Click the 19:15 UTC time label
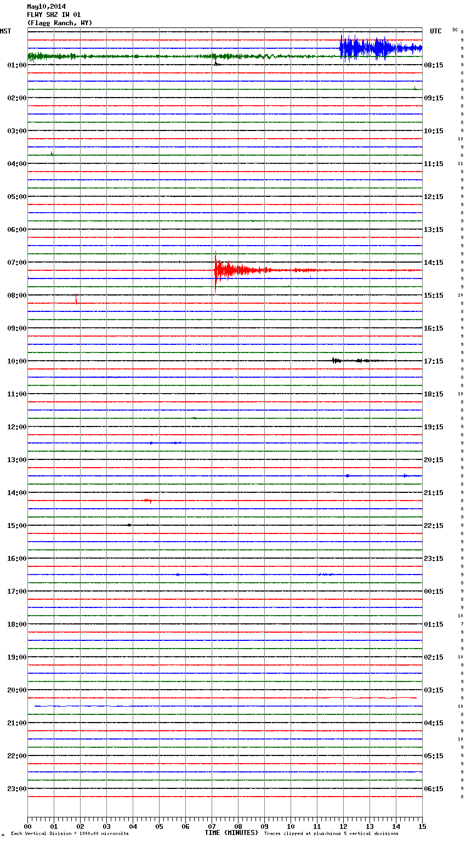Image resolution: width=466 pixels, height=841 pixels. [434, 427]
